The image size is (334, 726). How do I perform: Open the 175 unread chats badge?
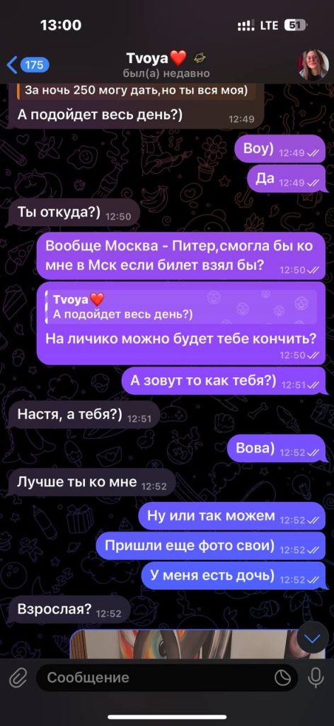pos(34,65)
